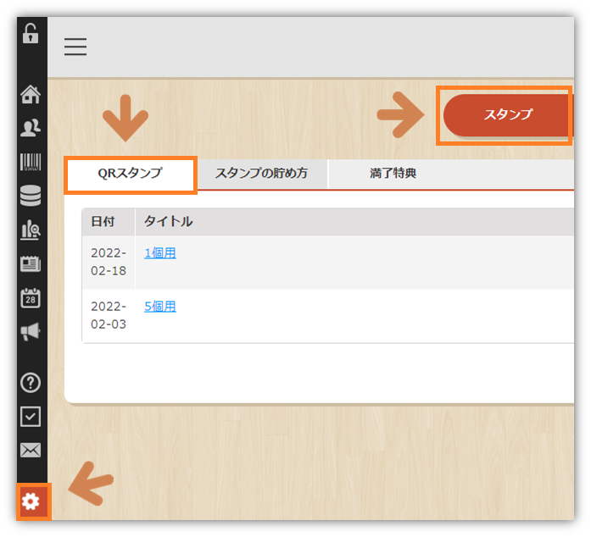Open the database stack sidebar icon
591x537 pixels.
tap(31, 196)
